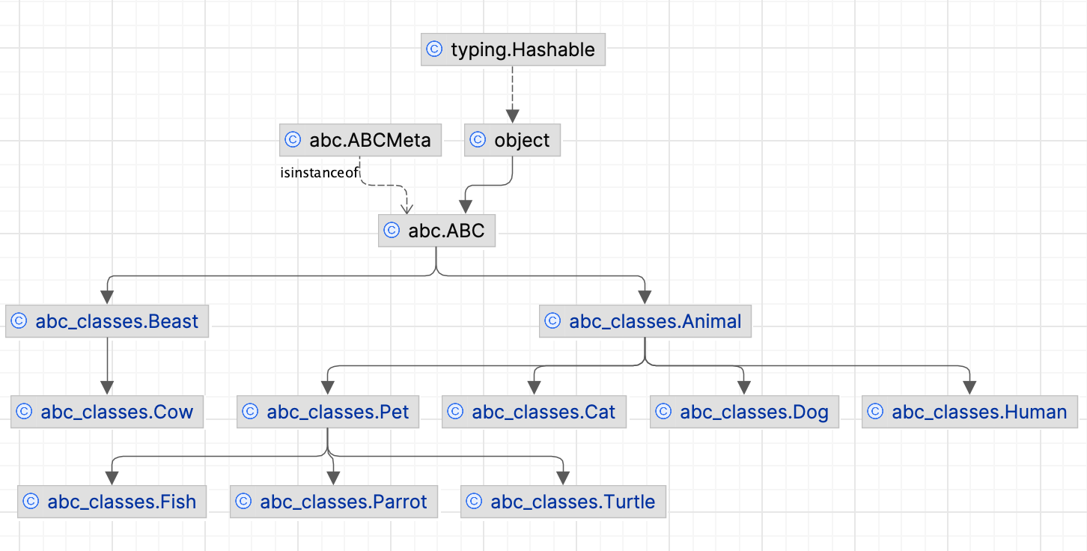
Task: Select the abc.ABCMeta node text
Action: click(x=370, y=140)
